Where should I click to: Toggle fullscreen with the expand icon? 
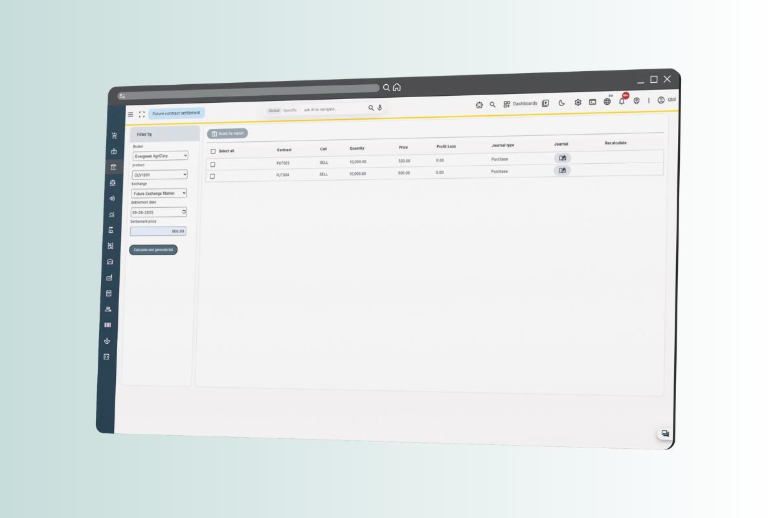point(142,114)
